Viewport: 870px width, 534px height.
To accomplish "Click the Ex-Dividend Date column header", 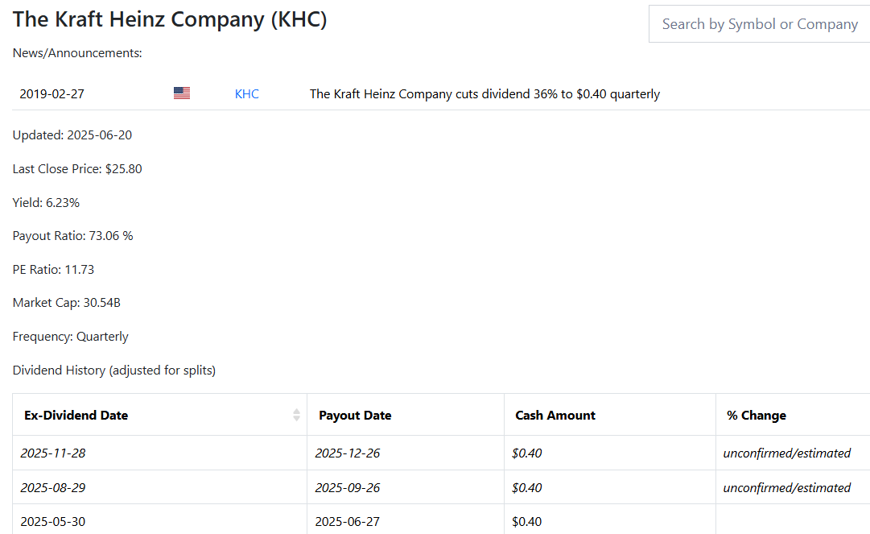I will click(x=160, y=415).
